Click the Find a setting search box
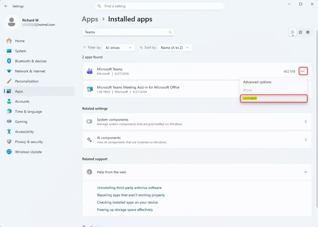Screen dimensions: 318x227 click(x=159, y=6)
